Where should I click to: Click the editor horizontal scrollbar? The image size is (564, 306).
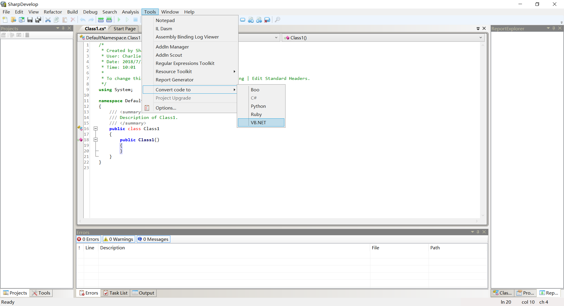278,221
